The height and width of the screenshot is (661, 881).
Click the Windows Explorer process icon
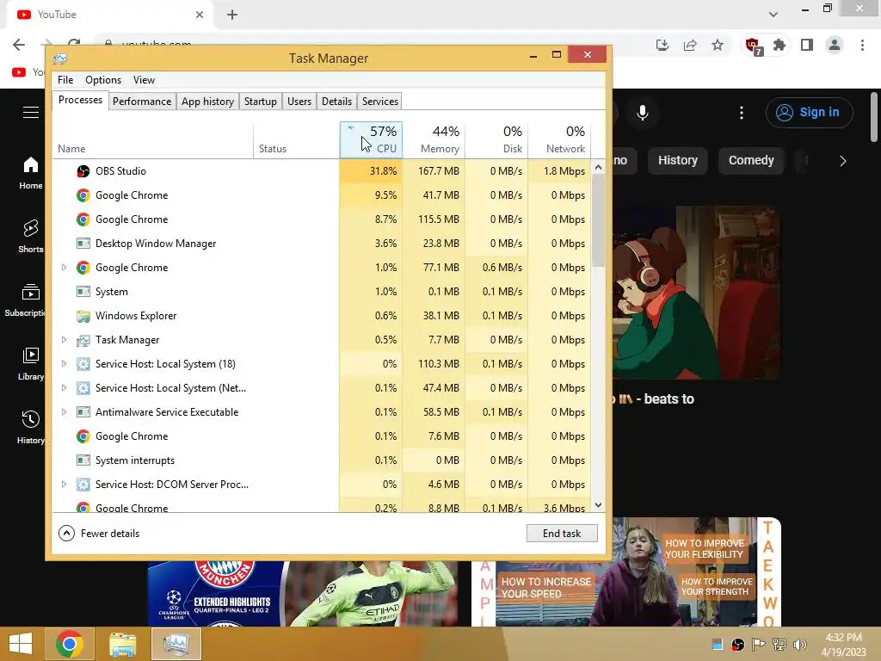(x=83, y=316)
